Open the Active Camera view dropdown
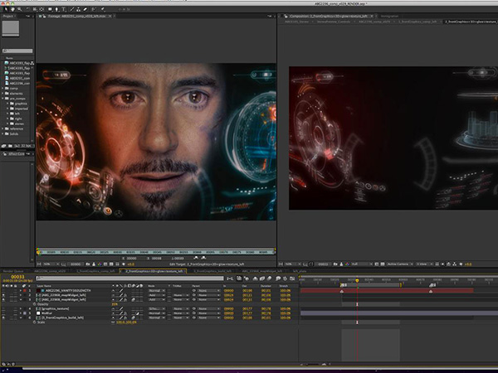498x373 pixels. point(400,264)
